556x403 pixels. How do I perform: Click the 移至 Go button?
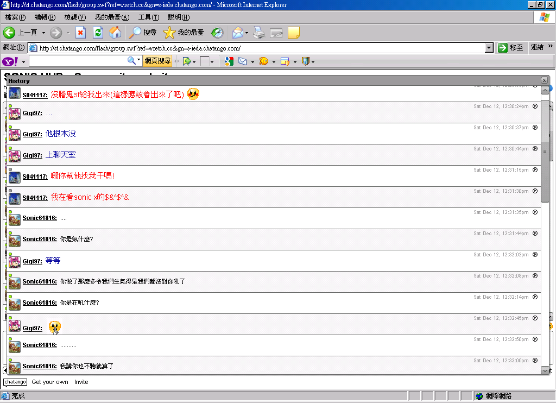pos(510,48)
